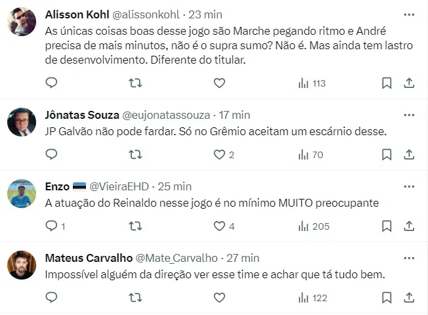428x315 pixels.
Task: Like Jônatas Souza's tweet about JP Galvão
Action: coord(219,155)
